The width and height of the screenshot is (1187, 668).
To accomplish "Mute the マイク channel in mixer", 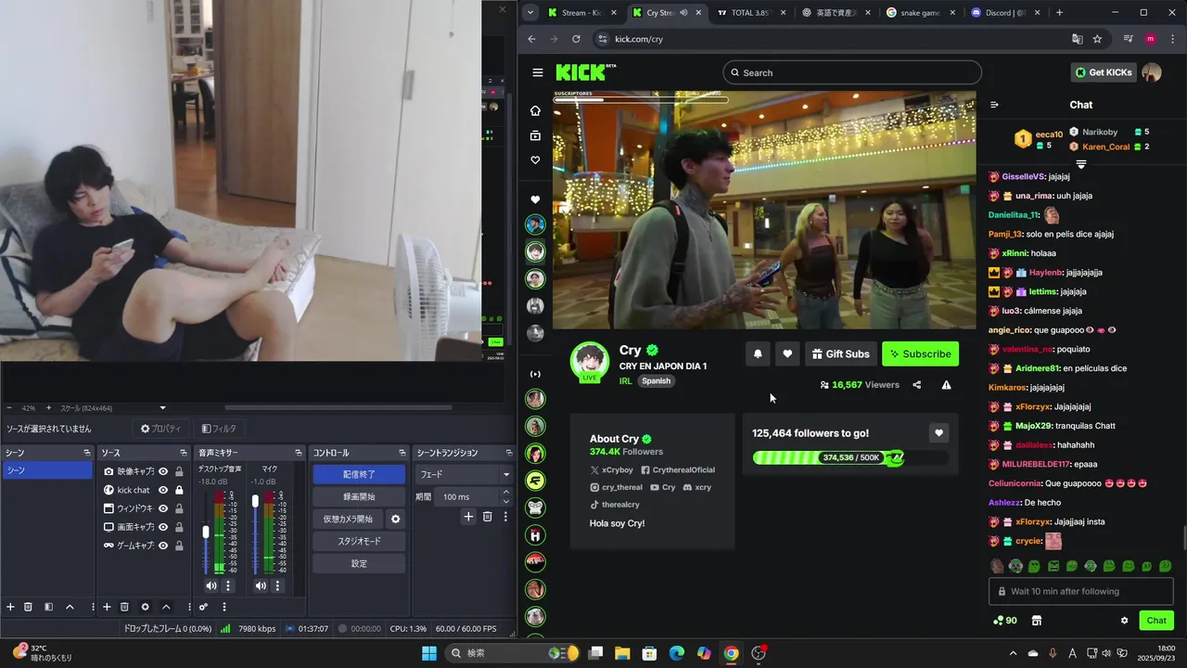I will (x=261, y=585).
